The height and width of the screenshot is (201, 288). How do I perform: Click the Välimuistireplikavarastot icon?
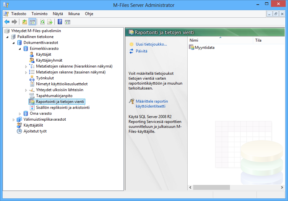[19, 119]
